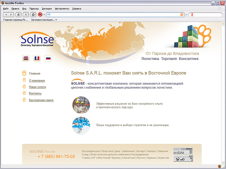Open the Контакты link
The width and height of the screenshot is (226, 169).
(x=35, y=93)
